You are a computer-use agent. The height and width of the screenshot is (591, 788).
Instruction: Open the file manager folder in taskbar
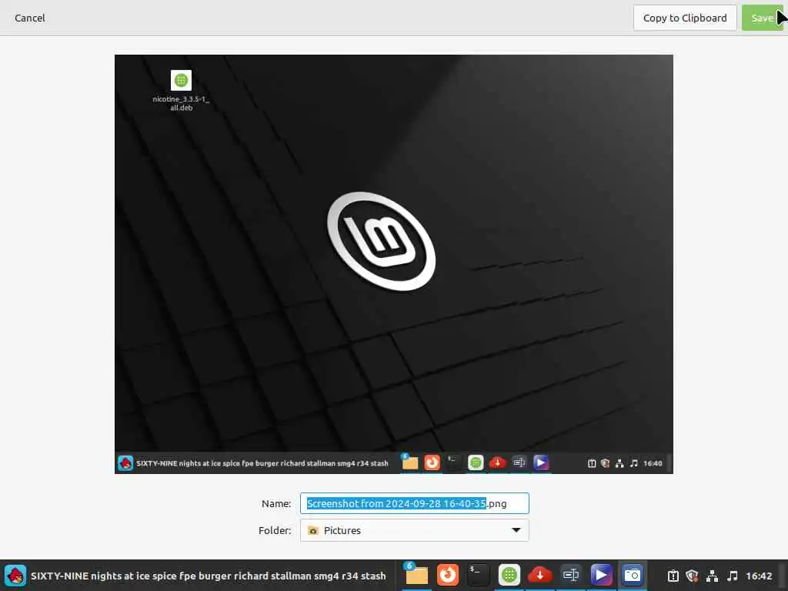[x=416, y=575]
